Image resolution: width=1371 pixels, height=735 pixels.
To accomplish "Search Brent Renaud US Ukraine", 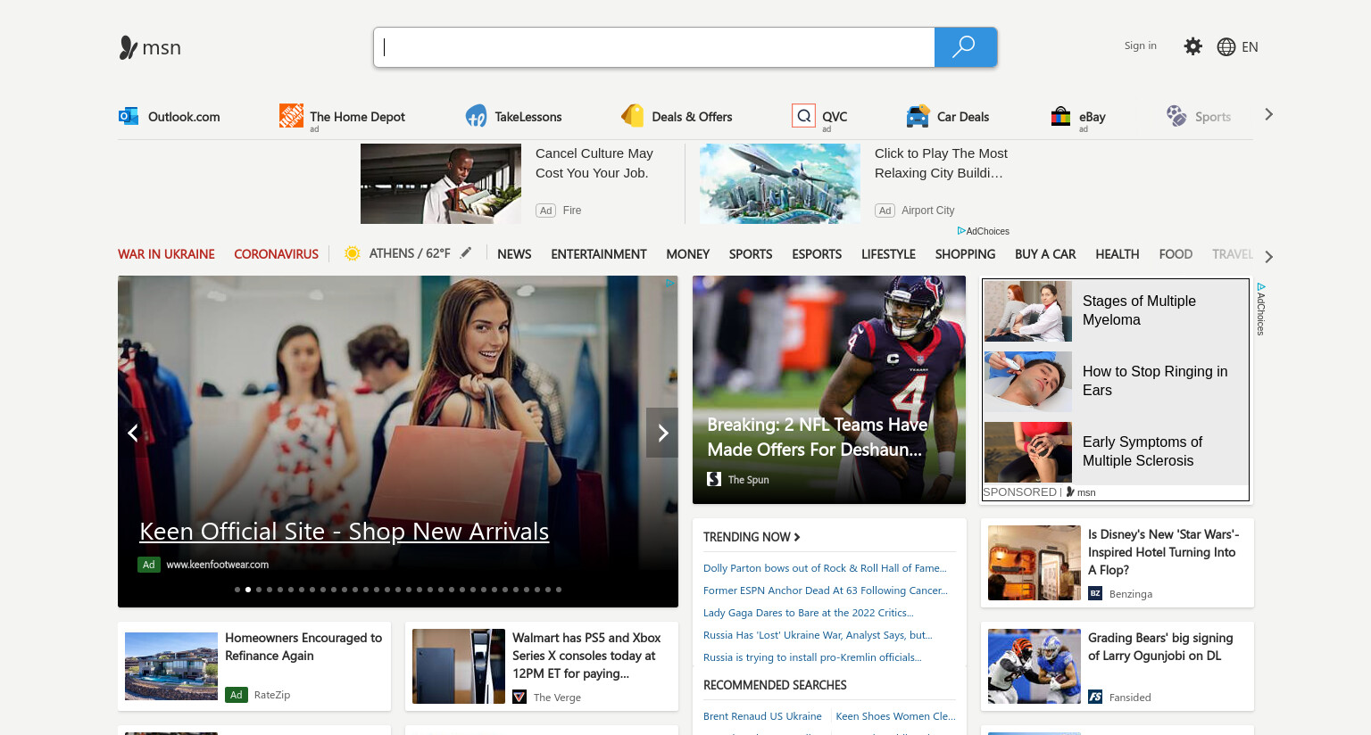I will click(x=762, y=716).
